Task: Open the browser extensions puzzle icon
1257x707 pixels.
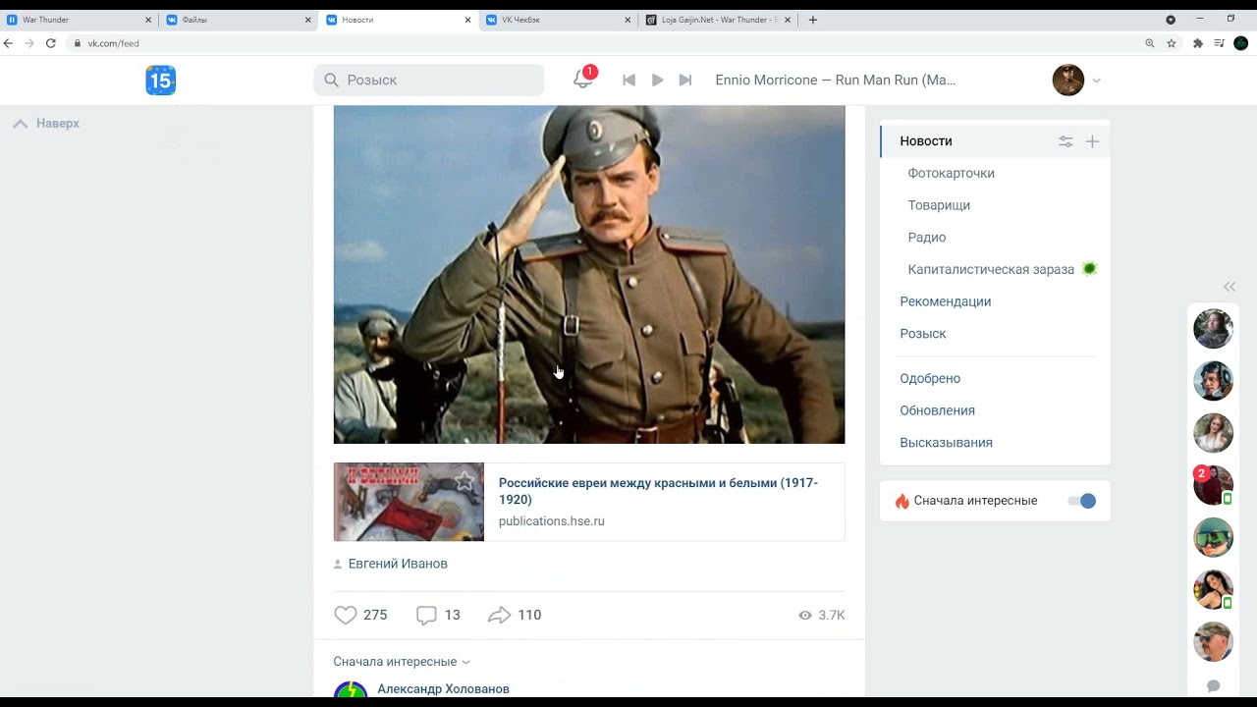Action: click(1197, 43)
